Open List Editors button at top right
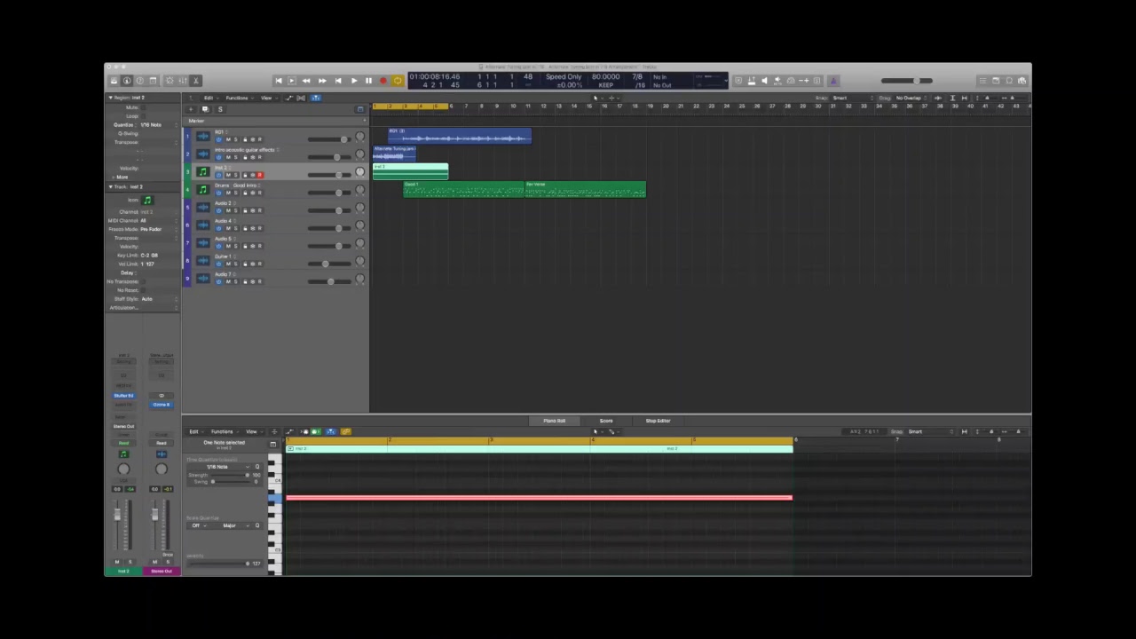1136x639 pixels. (x=982, y=81)
